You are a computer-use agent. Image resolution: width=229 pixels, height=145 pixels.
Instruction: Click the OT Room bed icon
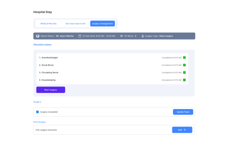121,36
